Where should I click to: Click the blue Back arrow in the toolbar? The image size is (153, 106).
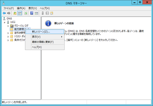(4, 13)
